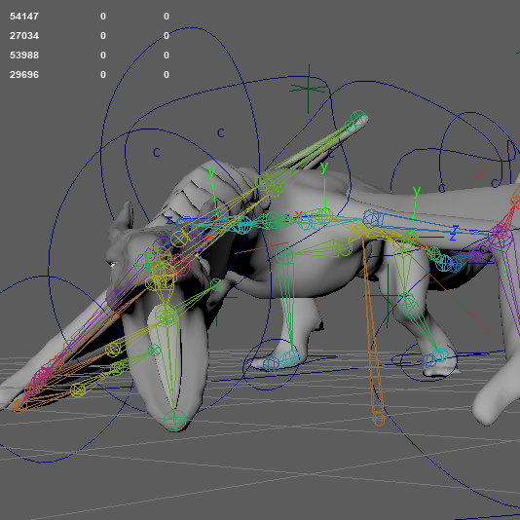Viewport: 520px width, 520px height.
Task: Click the blue 'z' axis label near the neck
Action: tap(169, 220)
